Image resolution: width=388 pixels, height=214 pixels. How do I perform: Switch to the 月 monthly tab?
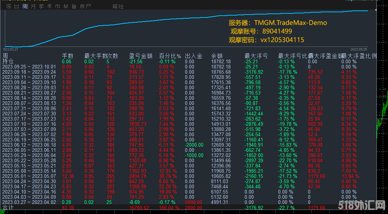(33, 6)
